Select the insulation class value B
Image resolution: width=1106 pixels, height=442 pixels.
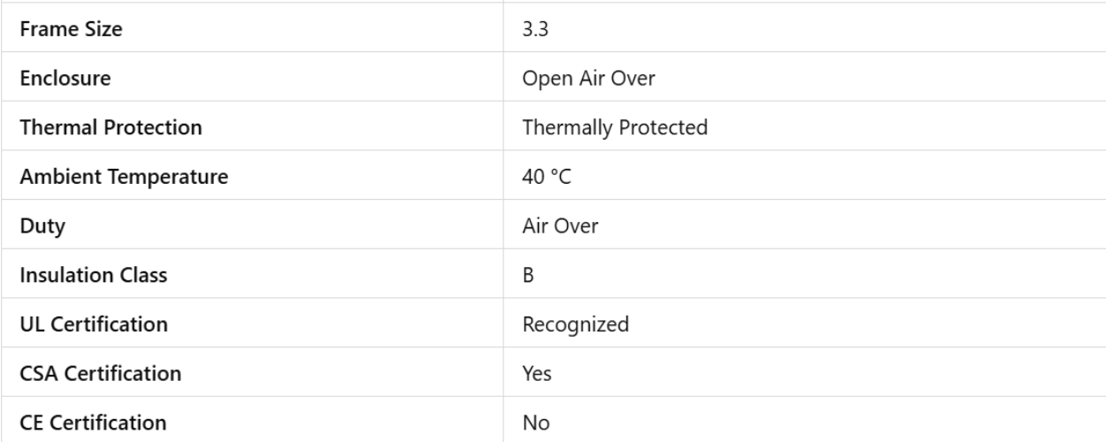point(528,275)
